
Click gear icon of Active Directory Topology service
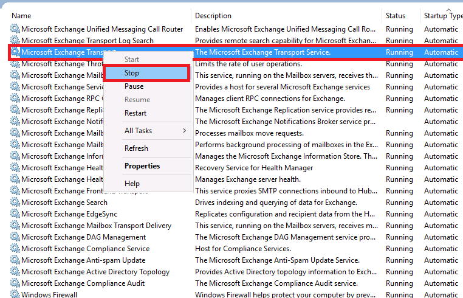(x=15, y=272)
